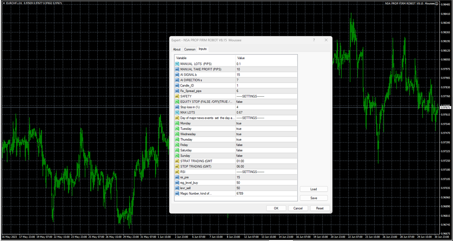
Task: Click the Candle_ID variable name
Action: coord(188,85)
